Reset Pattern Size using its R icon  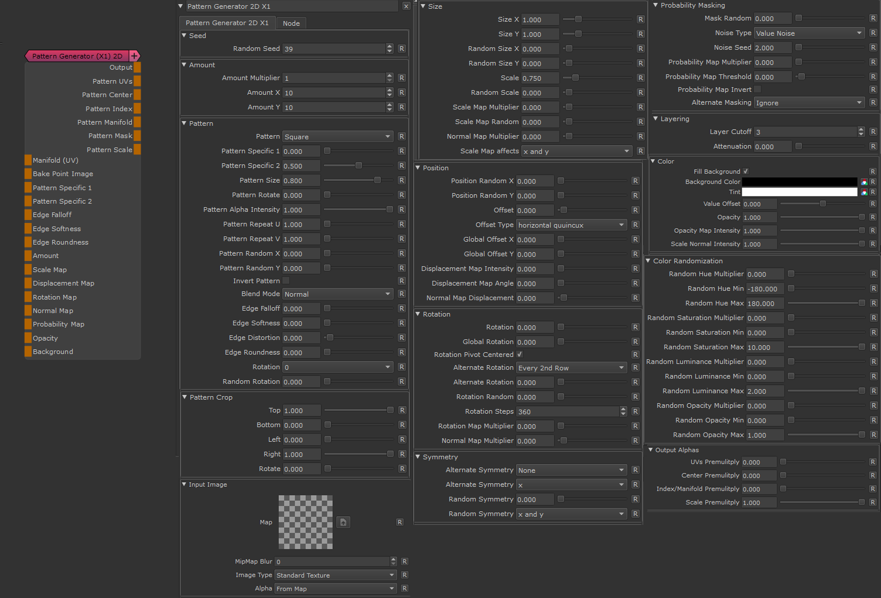(x=402, y=180)
